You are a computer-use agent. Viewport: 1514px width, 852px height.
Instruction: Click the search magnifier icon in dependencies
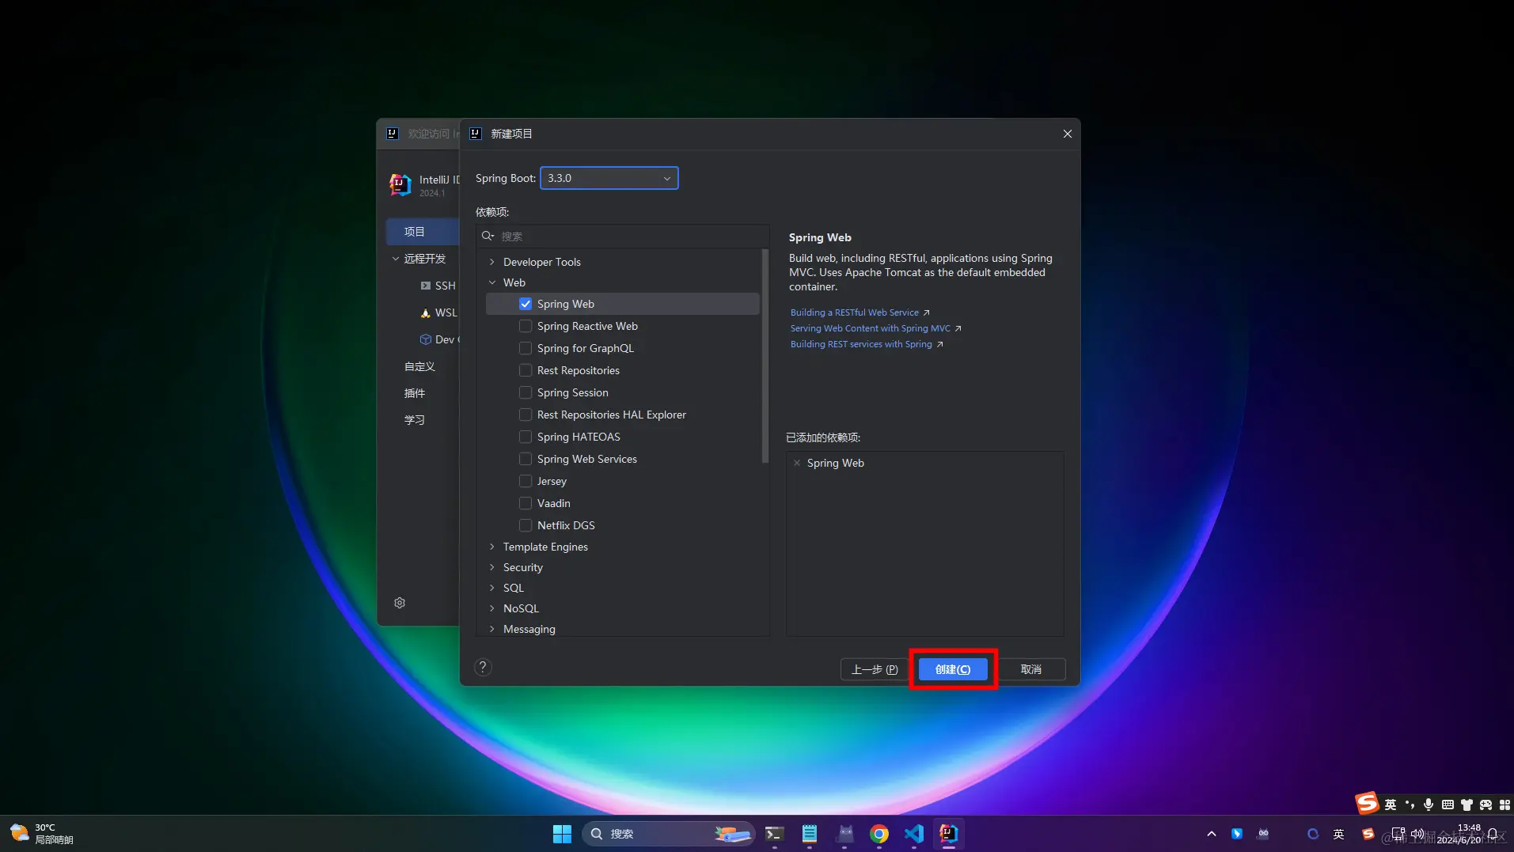click(488, 236)
